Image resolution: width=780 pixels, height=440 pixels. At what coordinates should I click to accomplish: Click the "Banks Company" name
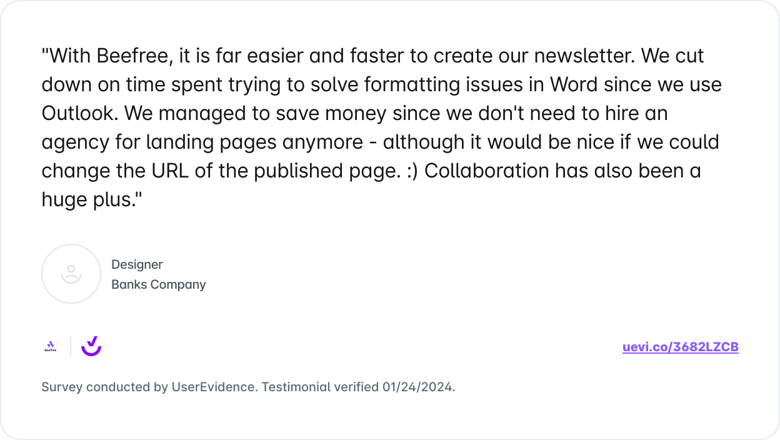point(158,284)
